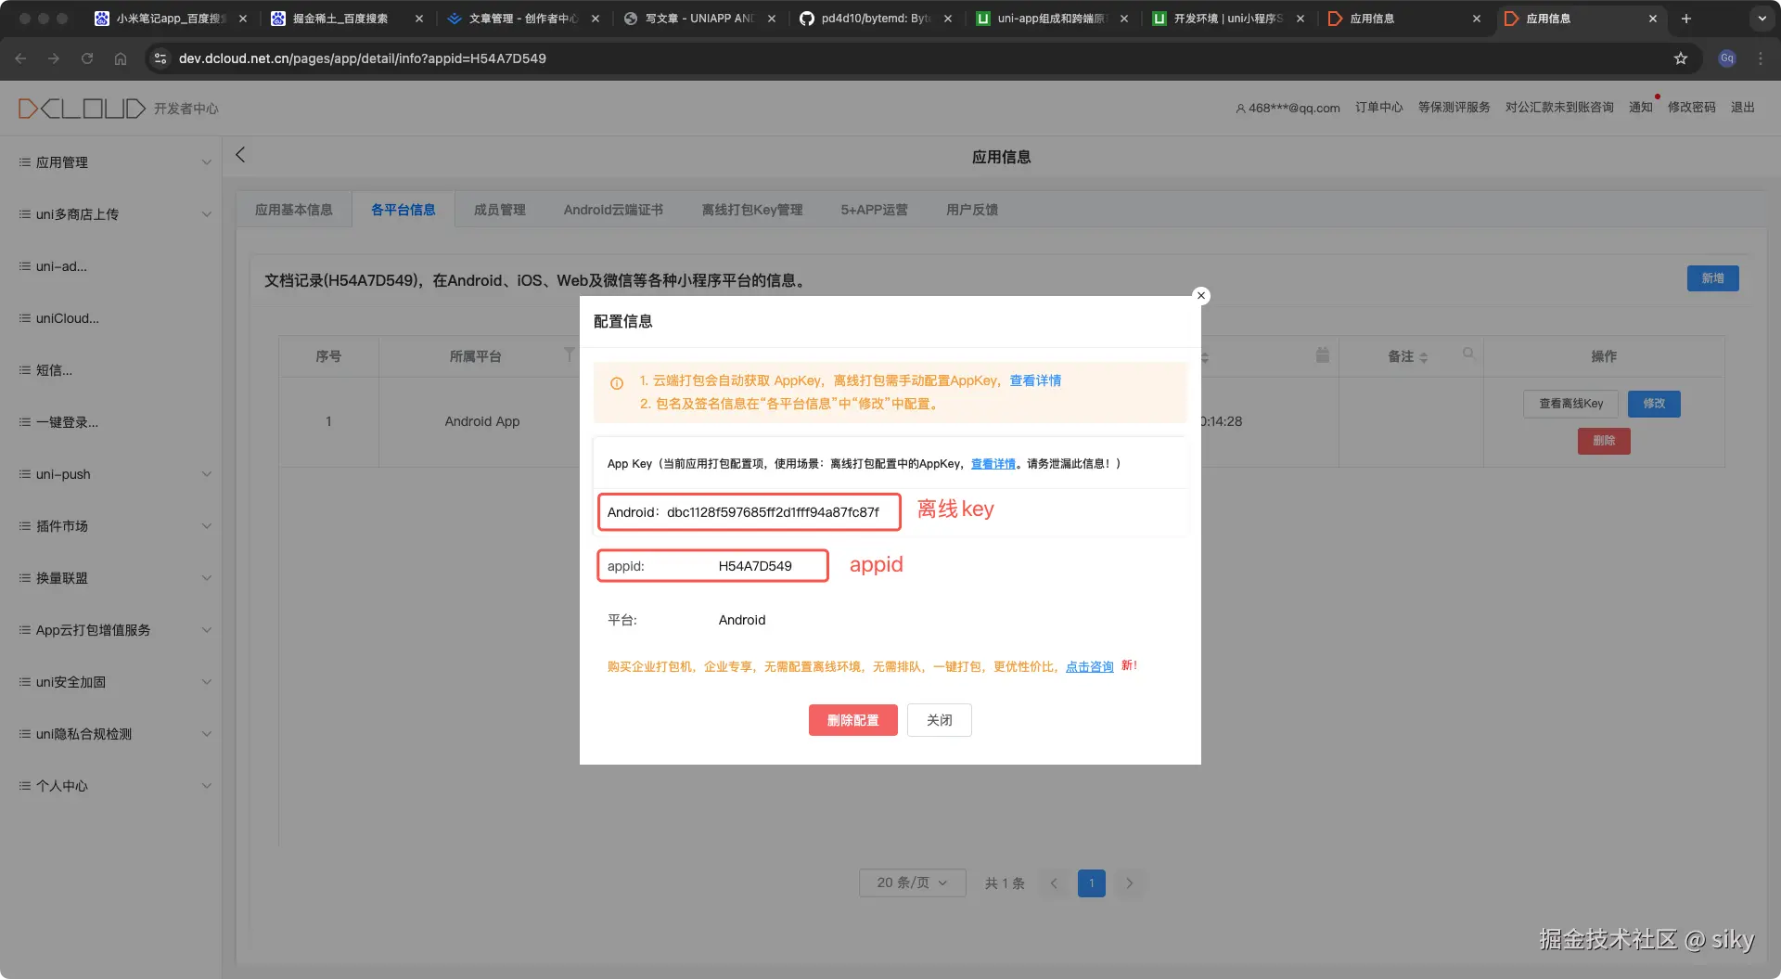Screen dimensions: 1781x979
Task: Switch to the Android云端证书 tab
Action: tap(612, 209)
